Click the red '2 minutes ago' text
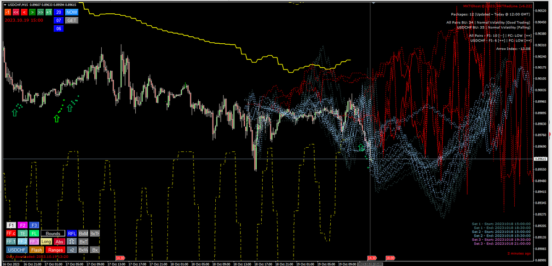The image size is (552, 266). click(x=519, y=254)
